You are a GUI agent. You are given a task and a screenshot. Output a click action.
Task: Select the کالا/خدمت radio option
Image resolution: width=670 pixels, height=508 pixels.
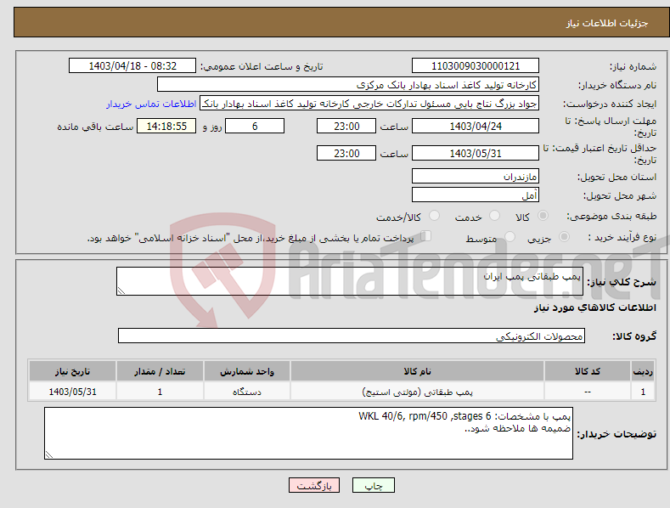click(x=434, y=216)
